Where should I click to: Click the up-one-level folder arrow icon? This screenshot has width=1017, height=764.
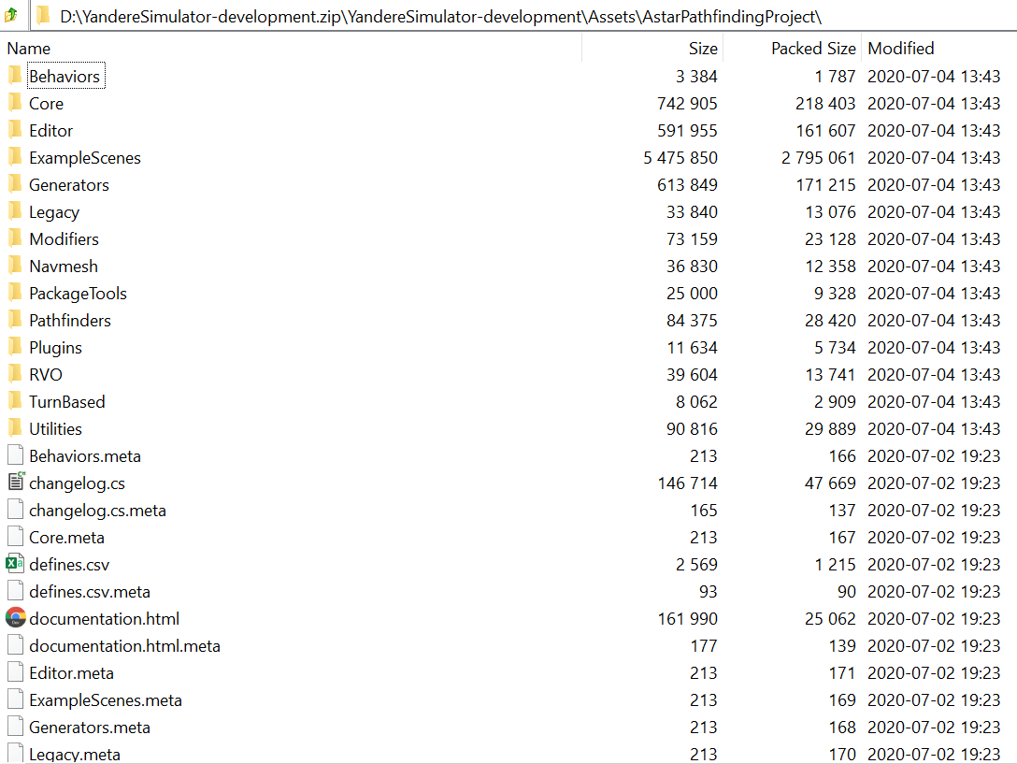pyautogui.click(x=11, y=15)
